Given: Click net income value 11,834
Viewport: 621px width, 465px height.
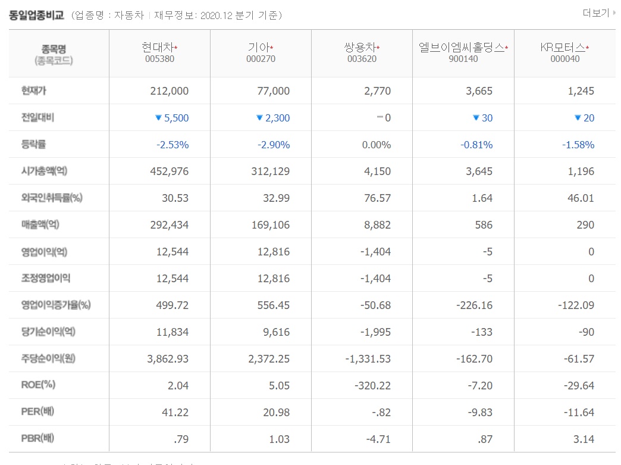Looking at the screenshot, I should point(172,332).
